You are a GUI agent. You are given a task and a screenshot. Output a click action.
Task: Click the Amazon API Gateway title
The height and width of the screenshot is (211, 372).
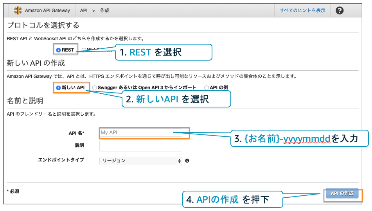[47, 11]
